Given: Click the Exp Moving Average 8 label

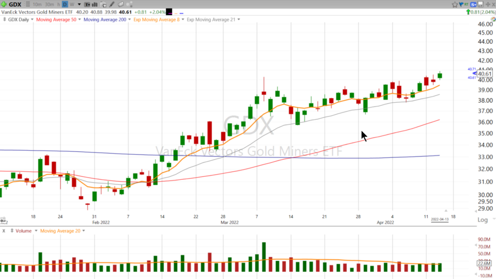Looking at the screenshot, I should pyautogui.click(x=157, y=20).
